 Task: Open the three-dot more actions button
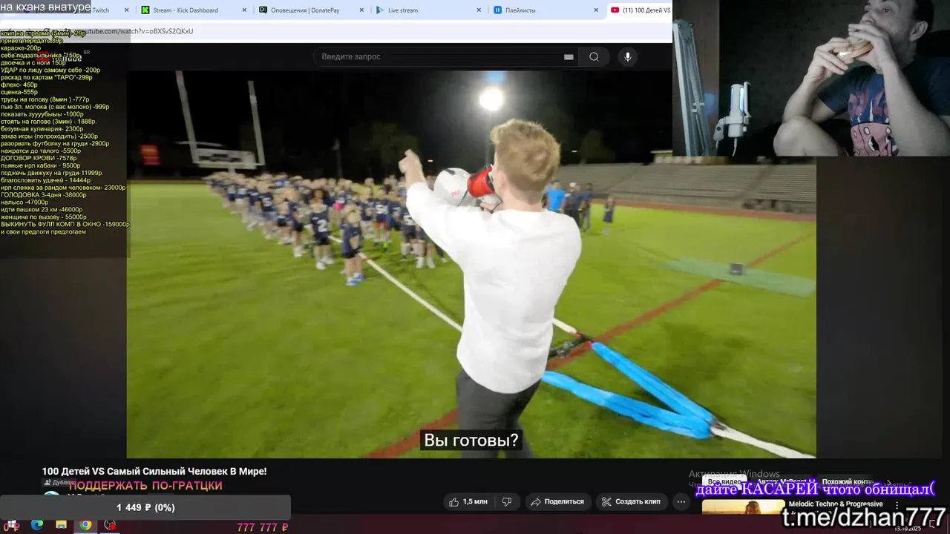pos(681,502)
